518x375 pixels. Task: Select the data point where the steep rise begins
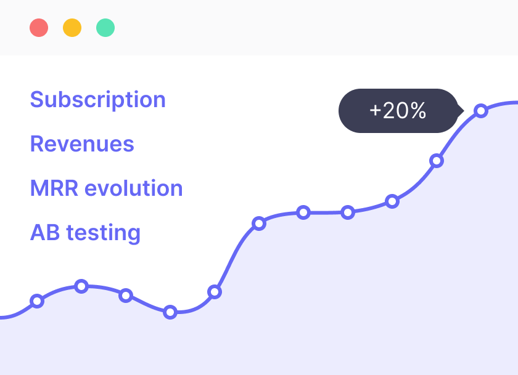[x=215, y=292]
